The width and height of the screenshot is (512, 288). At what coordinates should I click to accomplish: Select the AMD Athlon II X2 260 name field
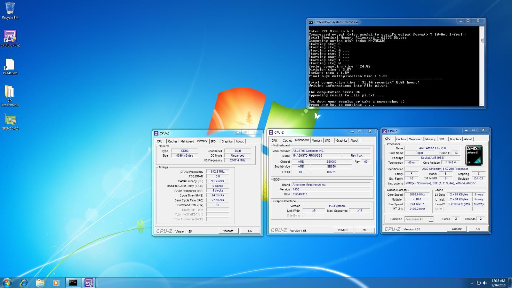tap(432, 148)
